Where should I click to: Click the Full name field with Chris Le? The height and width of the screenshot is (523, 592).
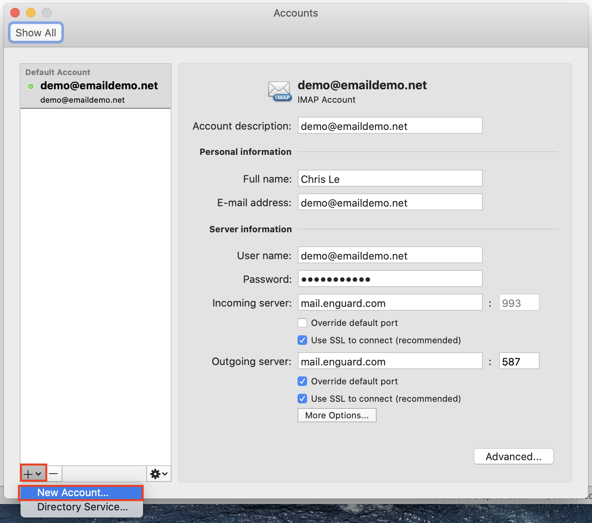click(390, 179)
